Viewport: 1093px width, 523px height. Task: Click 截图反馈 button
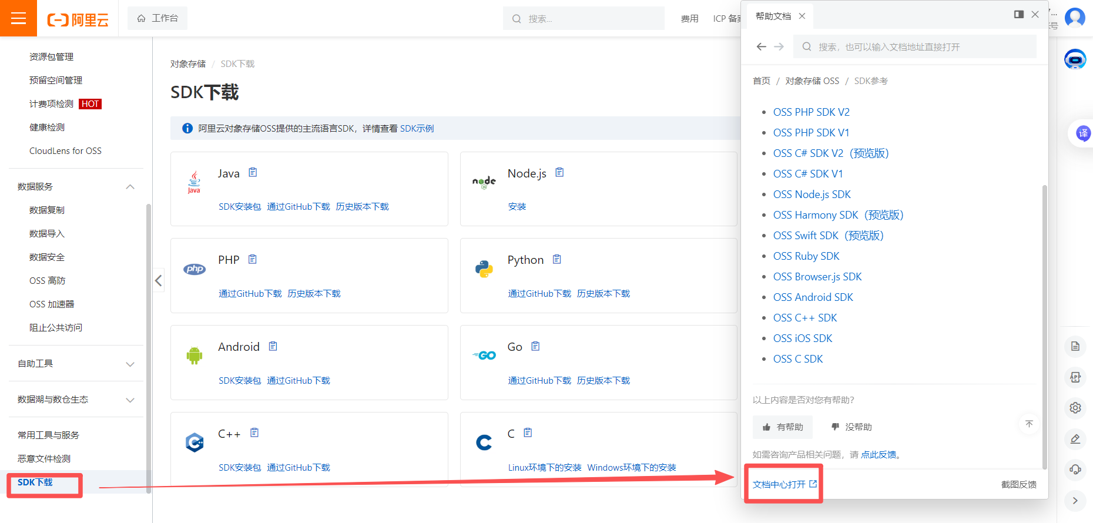pos(1019,484)
